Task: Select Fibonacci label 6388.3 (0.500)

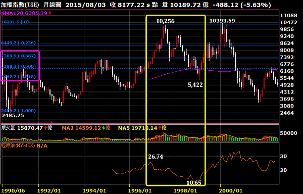Action: (19, 66)
